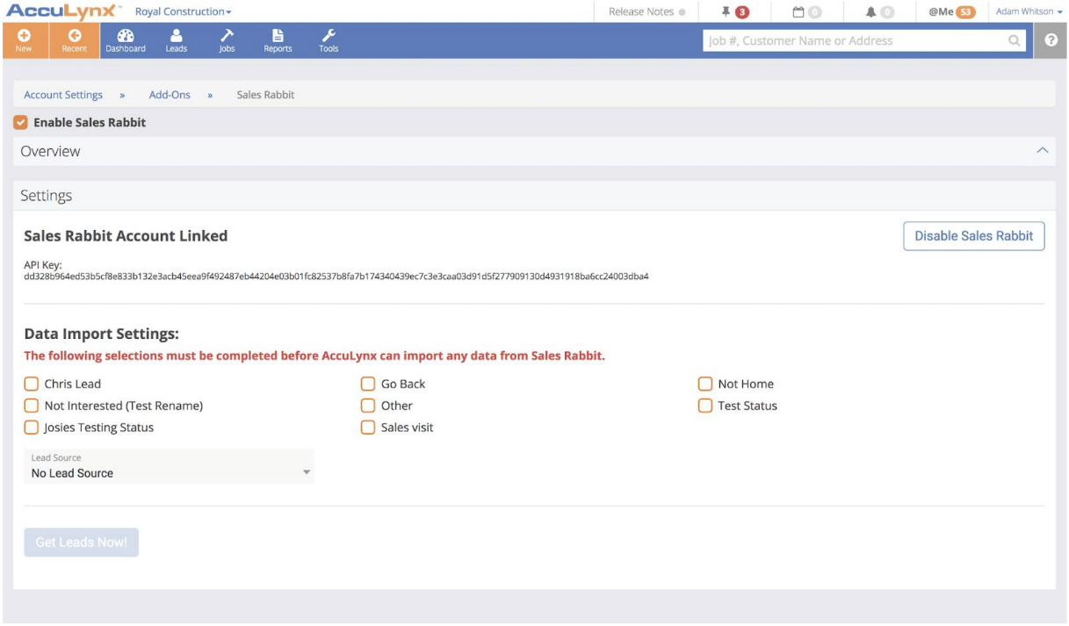Viewport: 1069px width, 626px height.
Task: Click the search magnifier icon
Action: coord(1015,40)
